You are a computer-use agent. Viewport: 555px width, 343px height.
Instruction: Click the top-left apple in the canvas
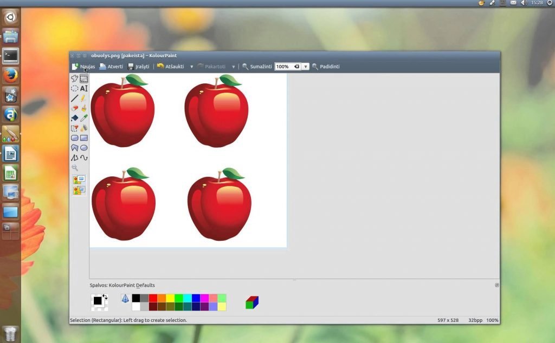pyautogui.click(x=122, y=110)
